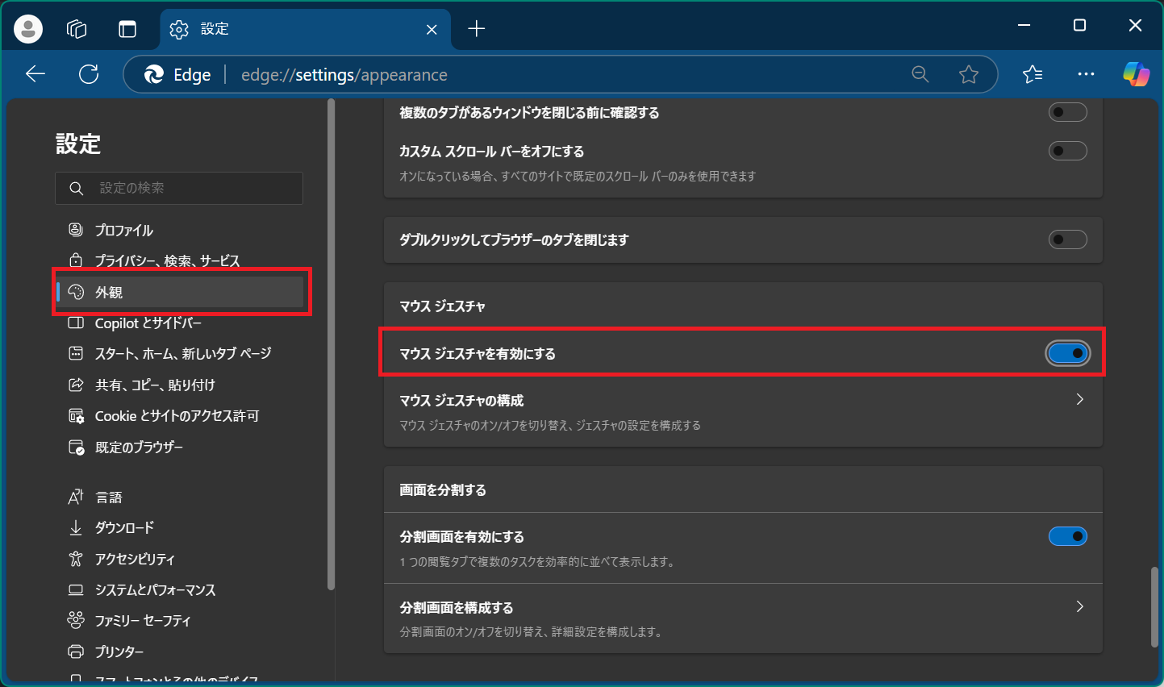1164x687 pixels.
Task: Enable ダブルクリックしてブラウザーのタブを閉じます
Action: point(1067,239)
